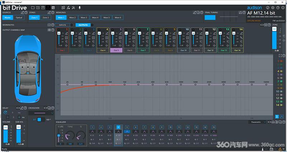Click the equalizer frequency knob
Screen dimensions: 287x152
(x=70, y=136)
